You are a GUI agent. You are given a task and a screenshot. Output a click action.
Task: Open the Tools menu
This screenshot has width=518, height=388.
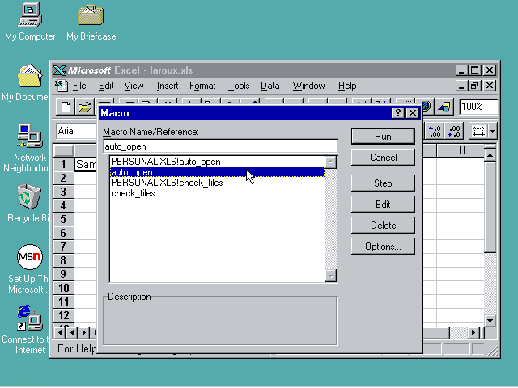(x=239, y=86)
